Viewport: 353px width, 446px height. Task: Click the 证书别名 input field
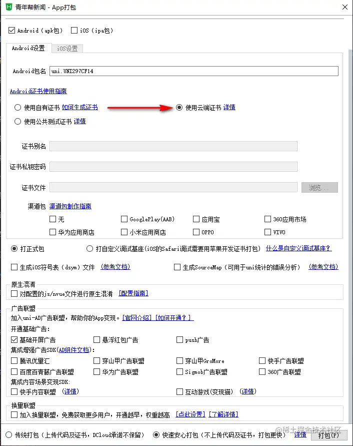173,146
